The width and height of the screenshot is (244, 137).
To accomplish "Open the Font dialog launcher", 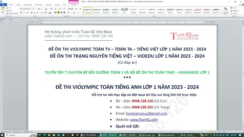I will (x=52, y=16).
